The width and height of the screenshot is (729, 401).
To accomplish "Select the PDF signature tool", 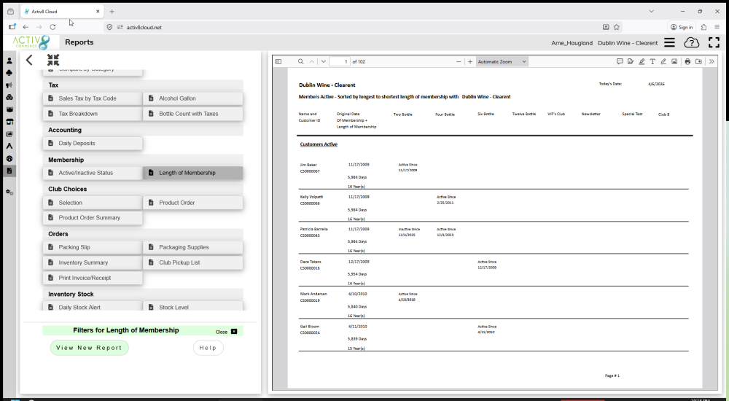I will tap(631, 61).
